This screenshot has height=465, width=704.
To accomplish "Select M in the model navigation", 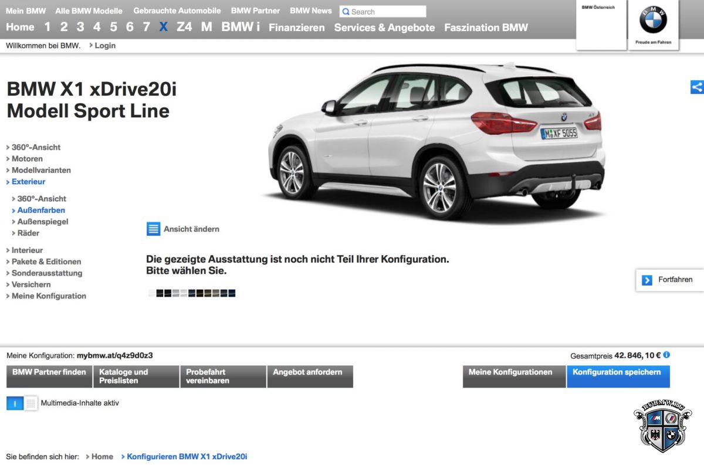I will pyautogui.click(x=207, y=27).
